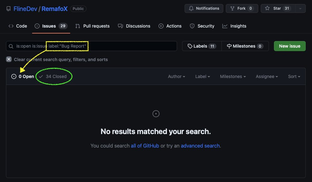Click the fork icon in the Fork button
The width and height of the screenshot is (312, 182).
tap(232, 8)
